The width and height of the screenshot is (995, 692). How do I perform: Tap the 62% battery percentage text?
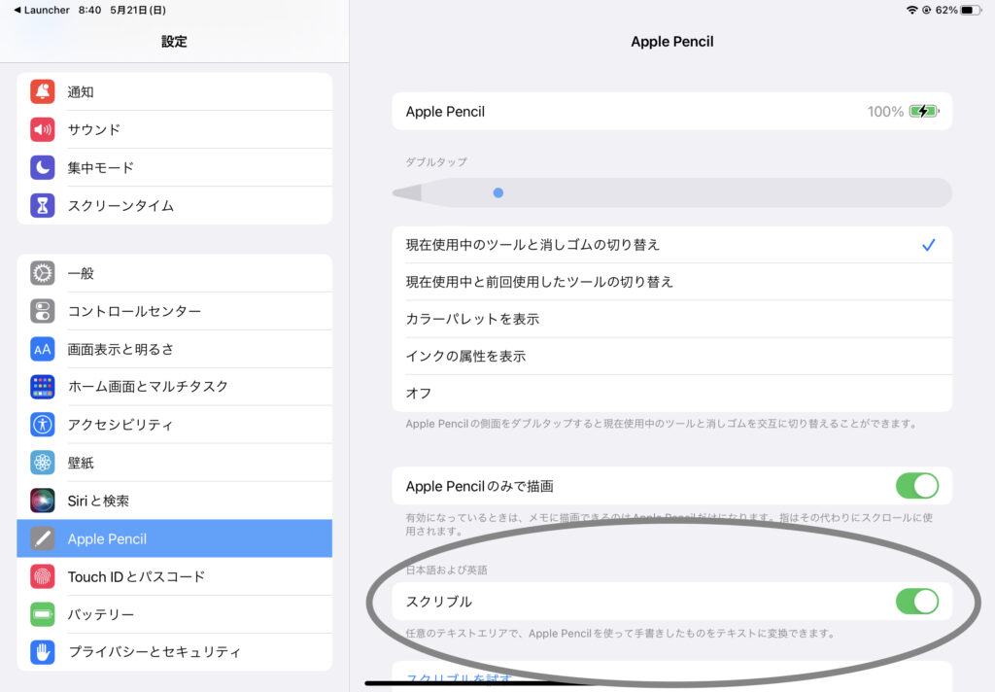click(946, 10)
